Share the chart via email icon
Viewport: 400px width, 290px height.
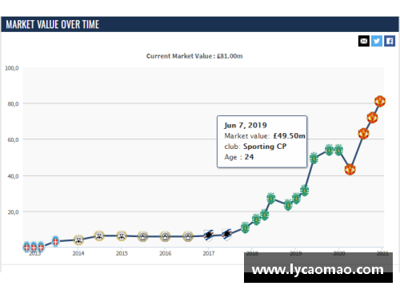point(364,41)
